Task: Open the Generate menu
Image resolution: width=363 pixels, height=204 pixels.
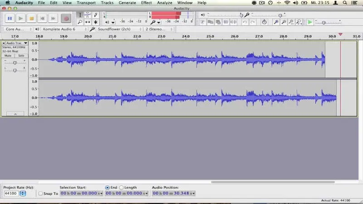Action: (127, 3)
